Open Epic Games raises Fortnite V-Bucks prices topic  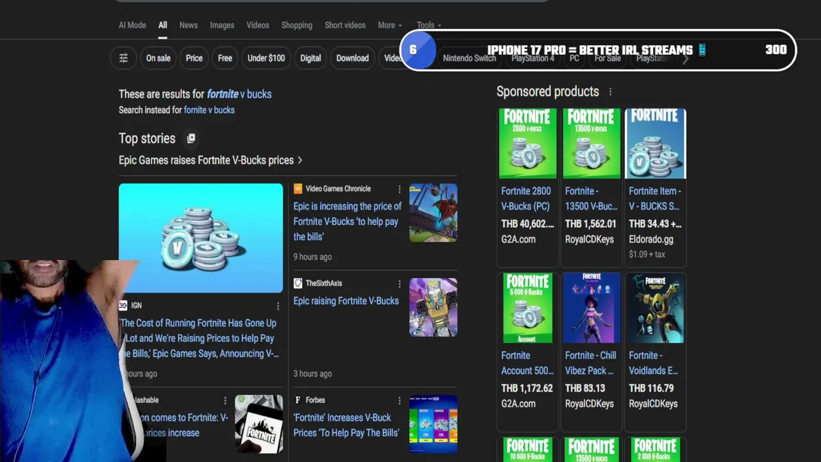[210, 160]
